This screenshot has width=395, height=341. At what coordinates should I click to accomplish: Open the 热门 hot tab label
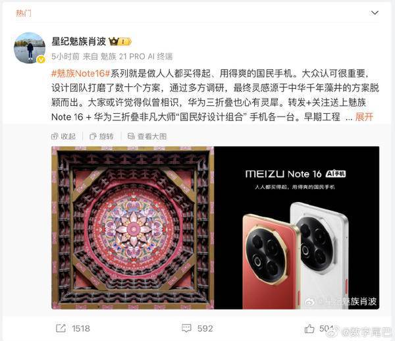(x=24, y=13)
